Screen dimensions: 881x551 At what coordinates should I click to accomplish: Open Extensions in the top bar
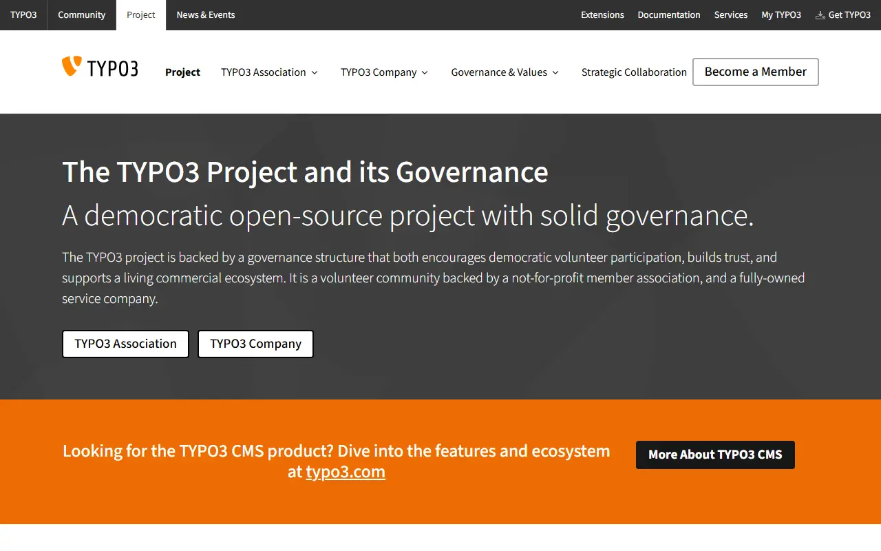coord(602,15)
